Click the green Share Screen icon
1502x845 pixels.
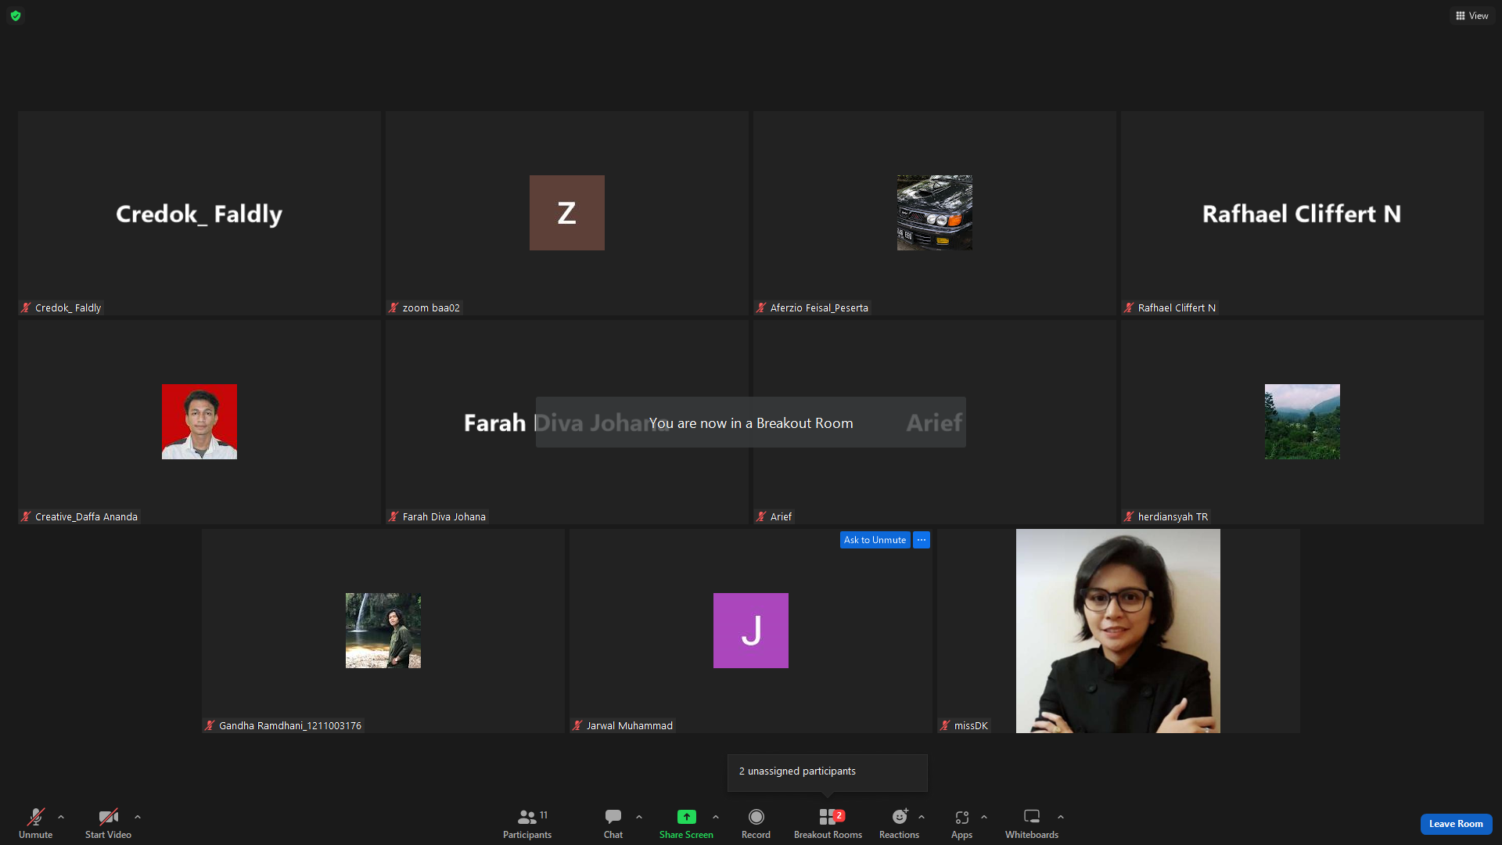click(x=686, y=817)
